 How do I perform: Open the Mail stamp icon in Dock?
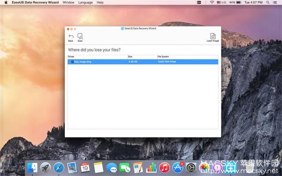(72, 168)
